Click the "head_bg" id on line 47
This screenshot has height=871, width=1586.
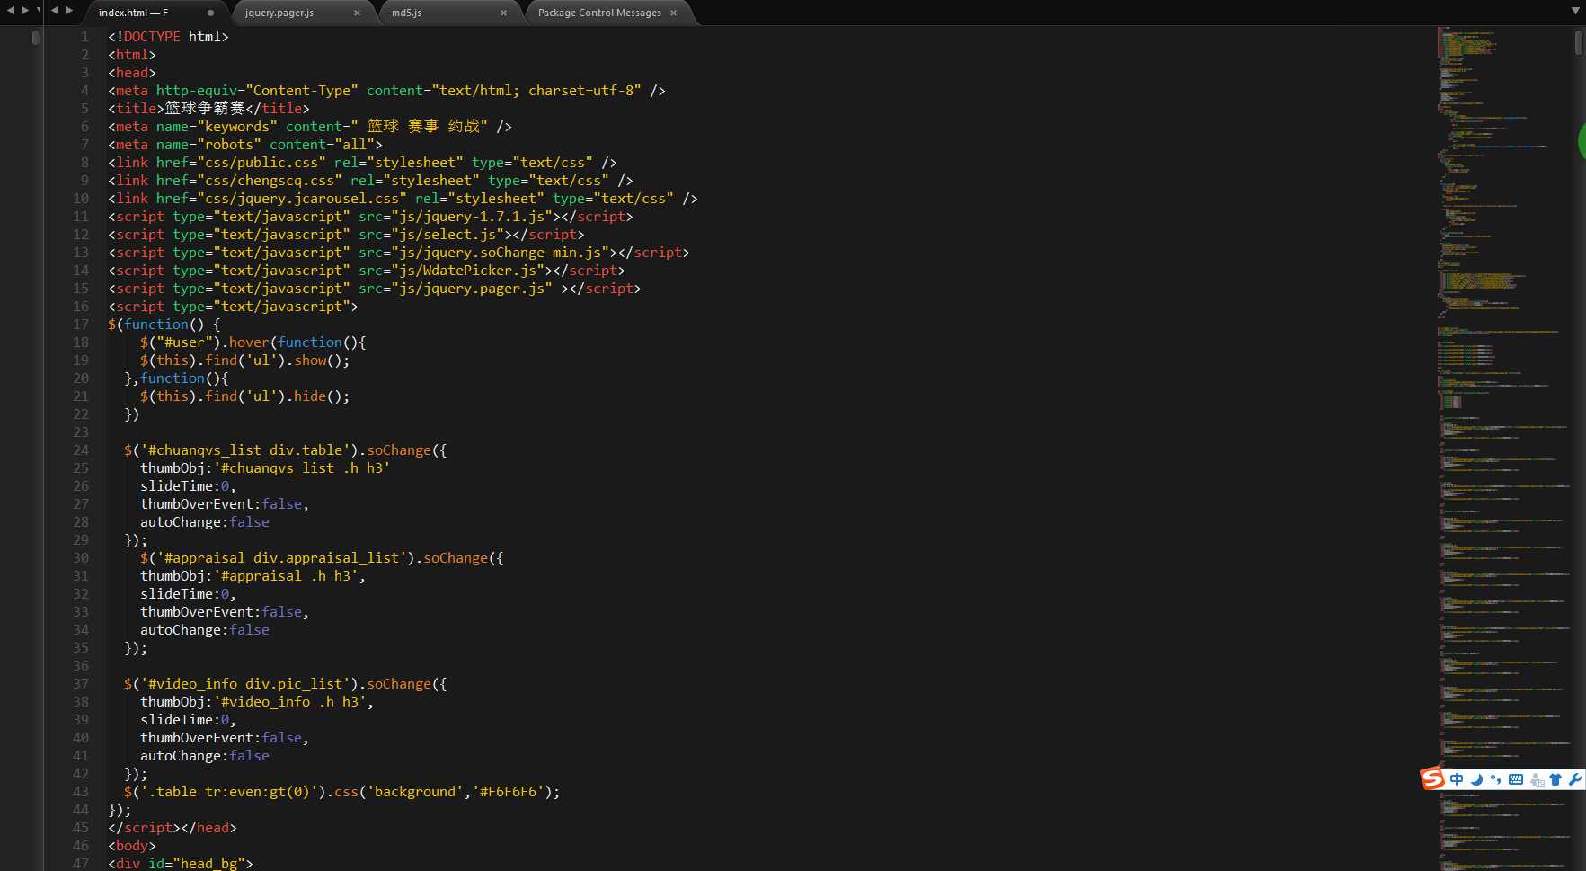pos(208,864)
